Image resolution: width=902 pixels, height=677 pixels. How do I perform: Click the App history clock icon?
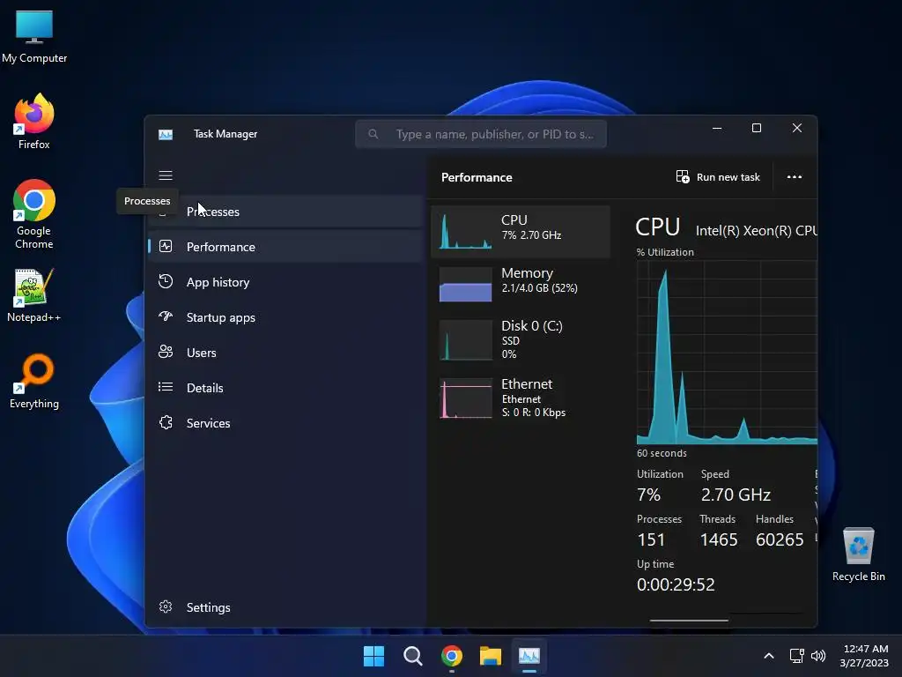coord(166,281)
